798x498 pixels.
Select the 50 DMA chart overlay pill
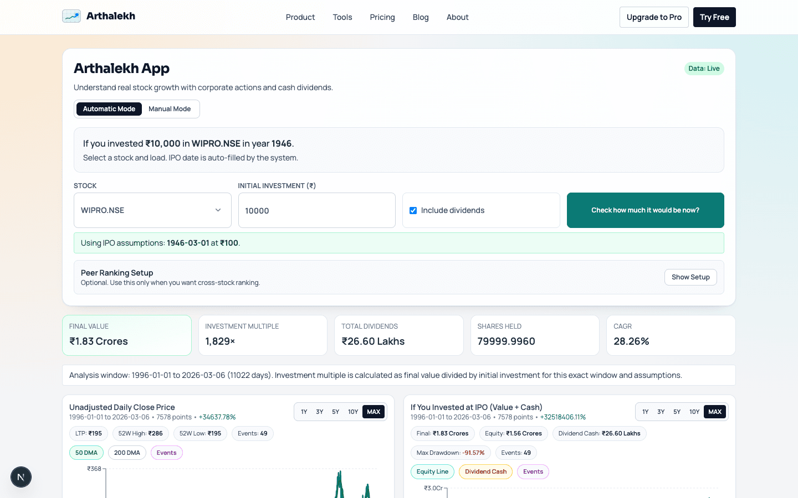pos(86,453)
